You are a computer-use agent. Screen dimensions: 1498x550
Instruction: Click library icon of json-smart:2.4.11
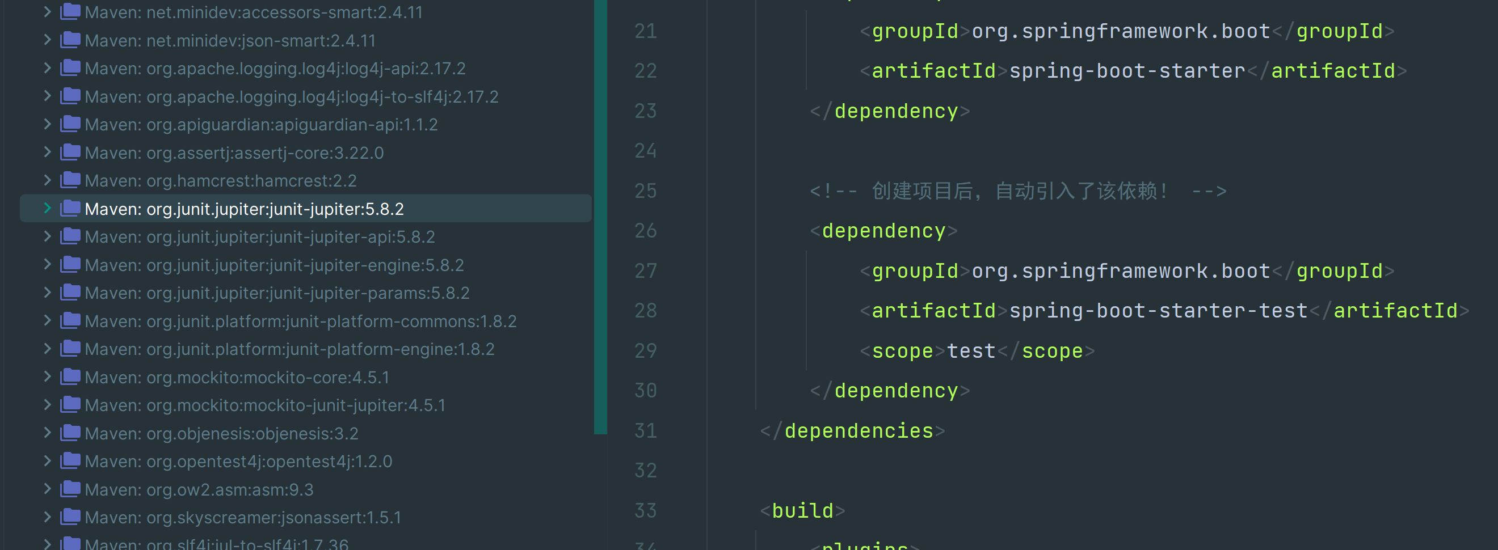point(70,40)
